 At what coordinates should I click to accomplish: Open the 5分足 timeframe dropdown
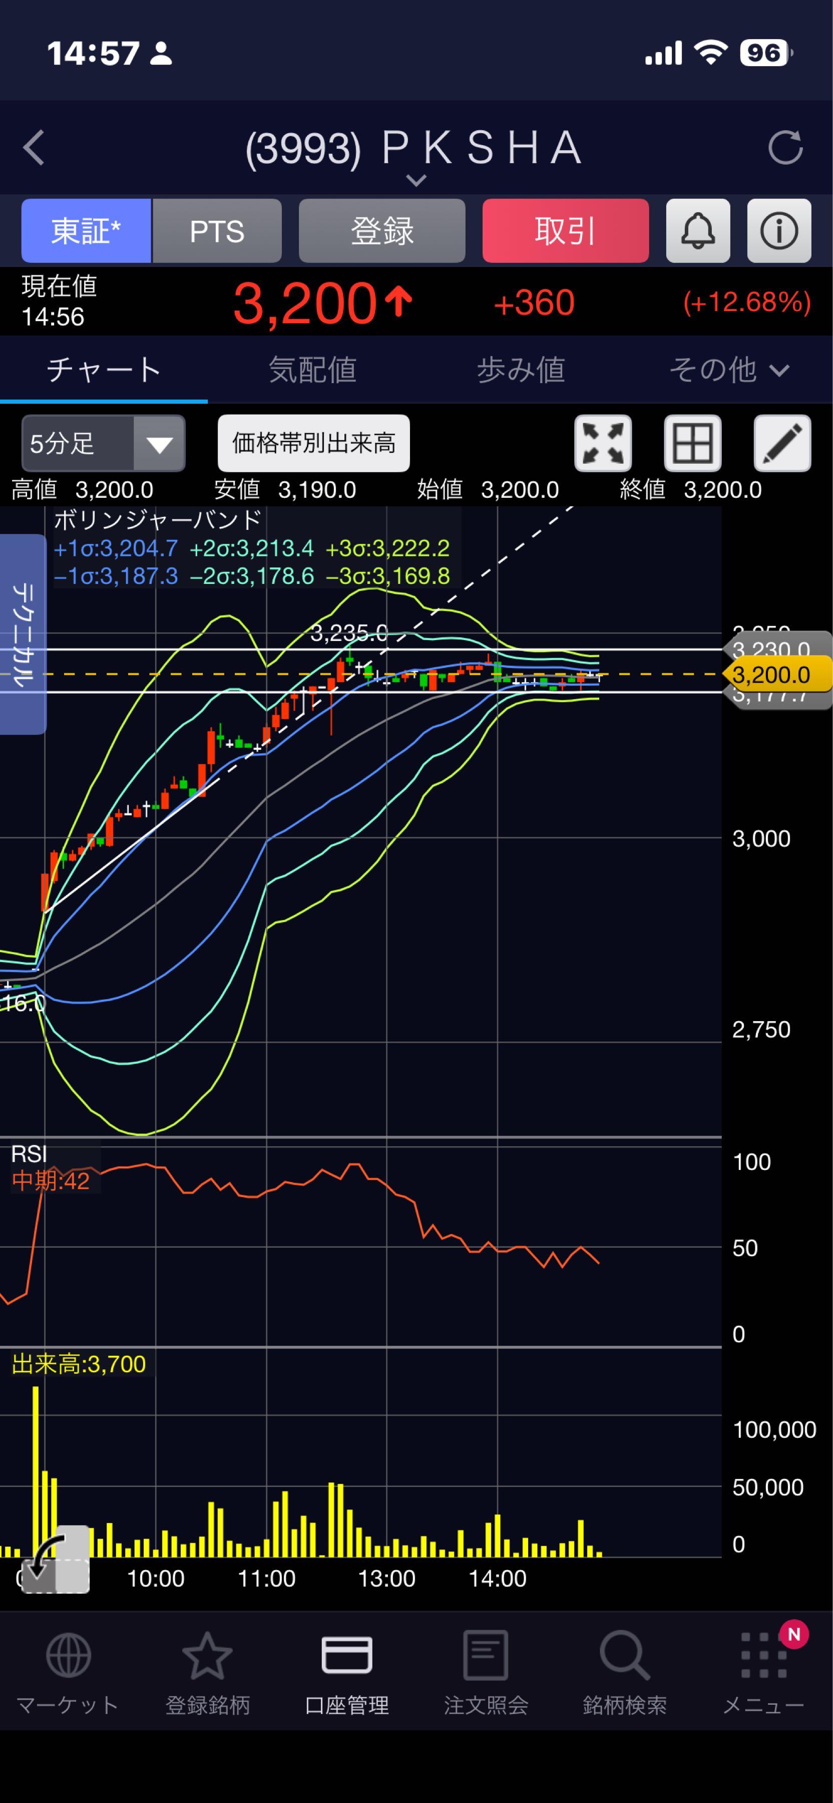104,444
